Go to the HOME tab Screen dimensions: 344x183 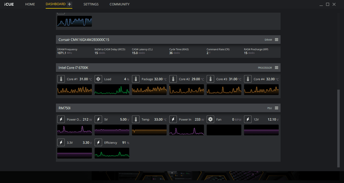point(30,4)
